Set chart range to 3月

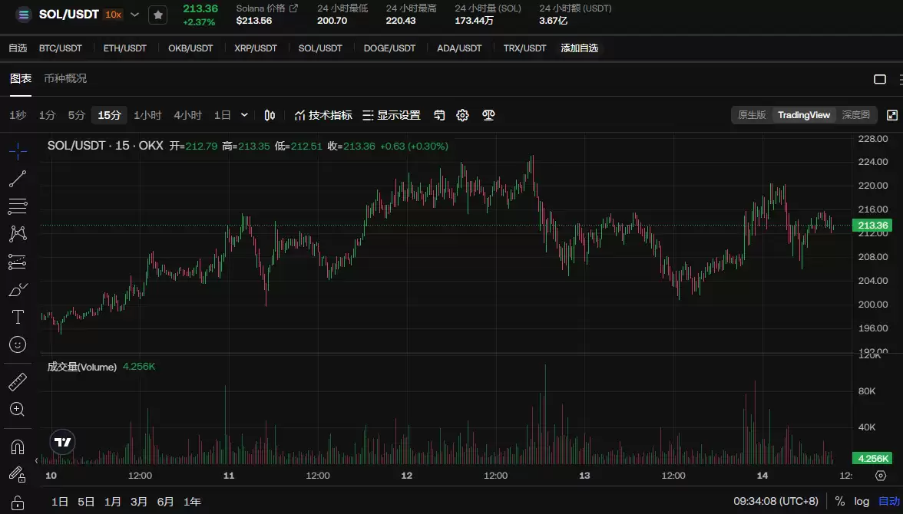tap(139, 502)
